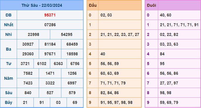Select Đuôi row 7 values '27, 27, 97'

(x=169, y=83)
